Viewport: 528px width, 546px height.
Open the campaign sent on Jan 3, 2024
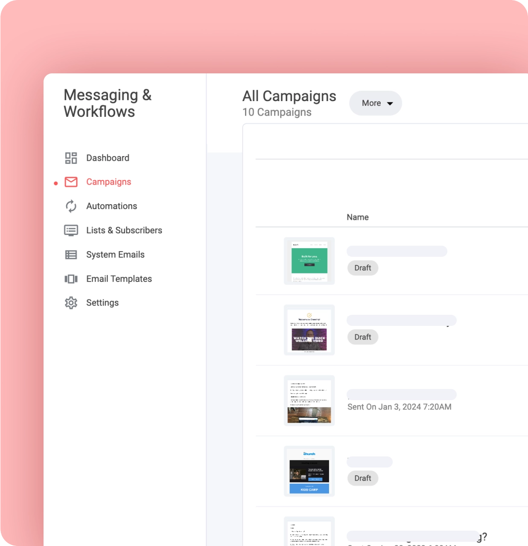(309, 400)
